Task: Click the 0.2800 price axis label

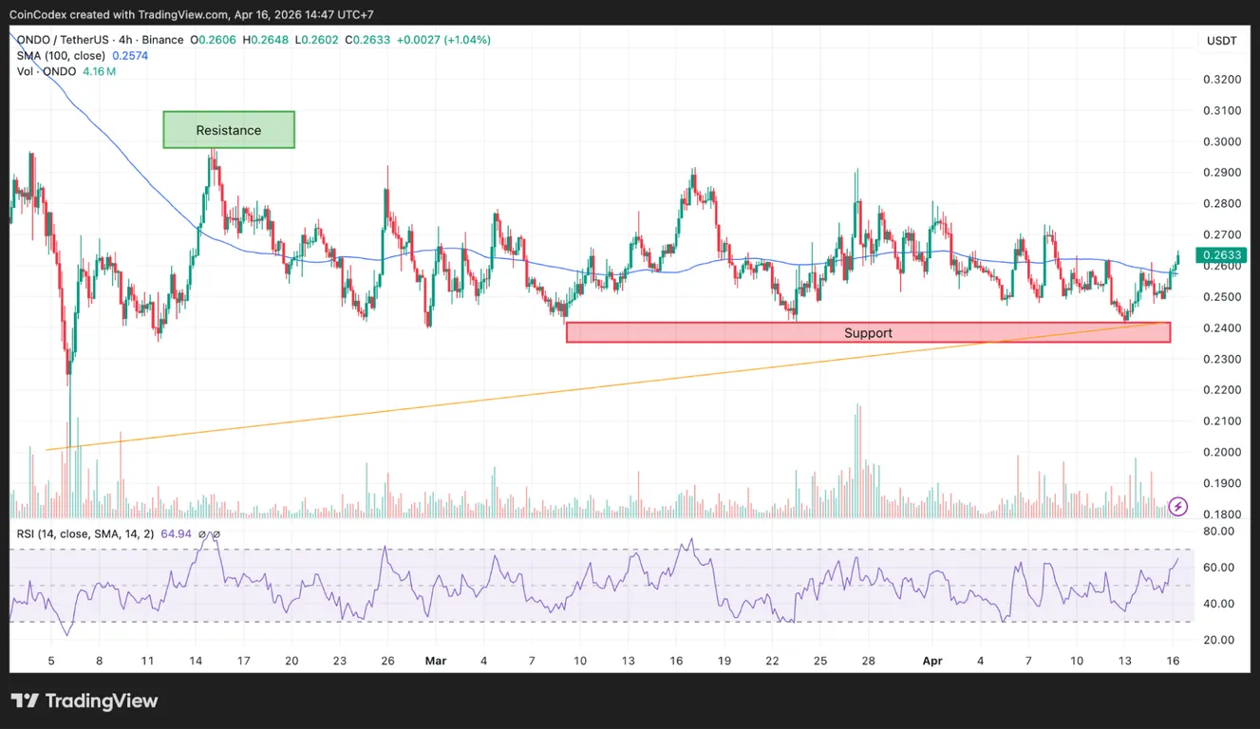Action: pyautogui.click(x=1220, y=204)
